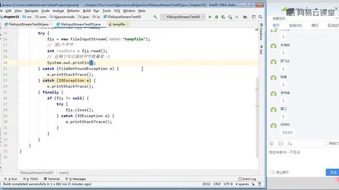Open the Messages tool window button

pos(76,179)
